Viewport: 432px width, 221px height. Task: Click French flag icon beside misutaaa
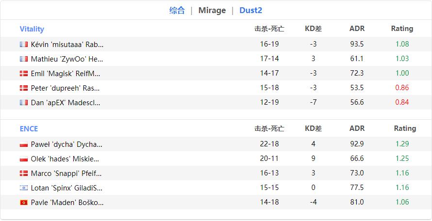pos(24,44)
